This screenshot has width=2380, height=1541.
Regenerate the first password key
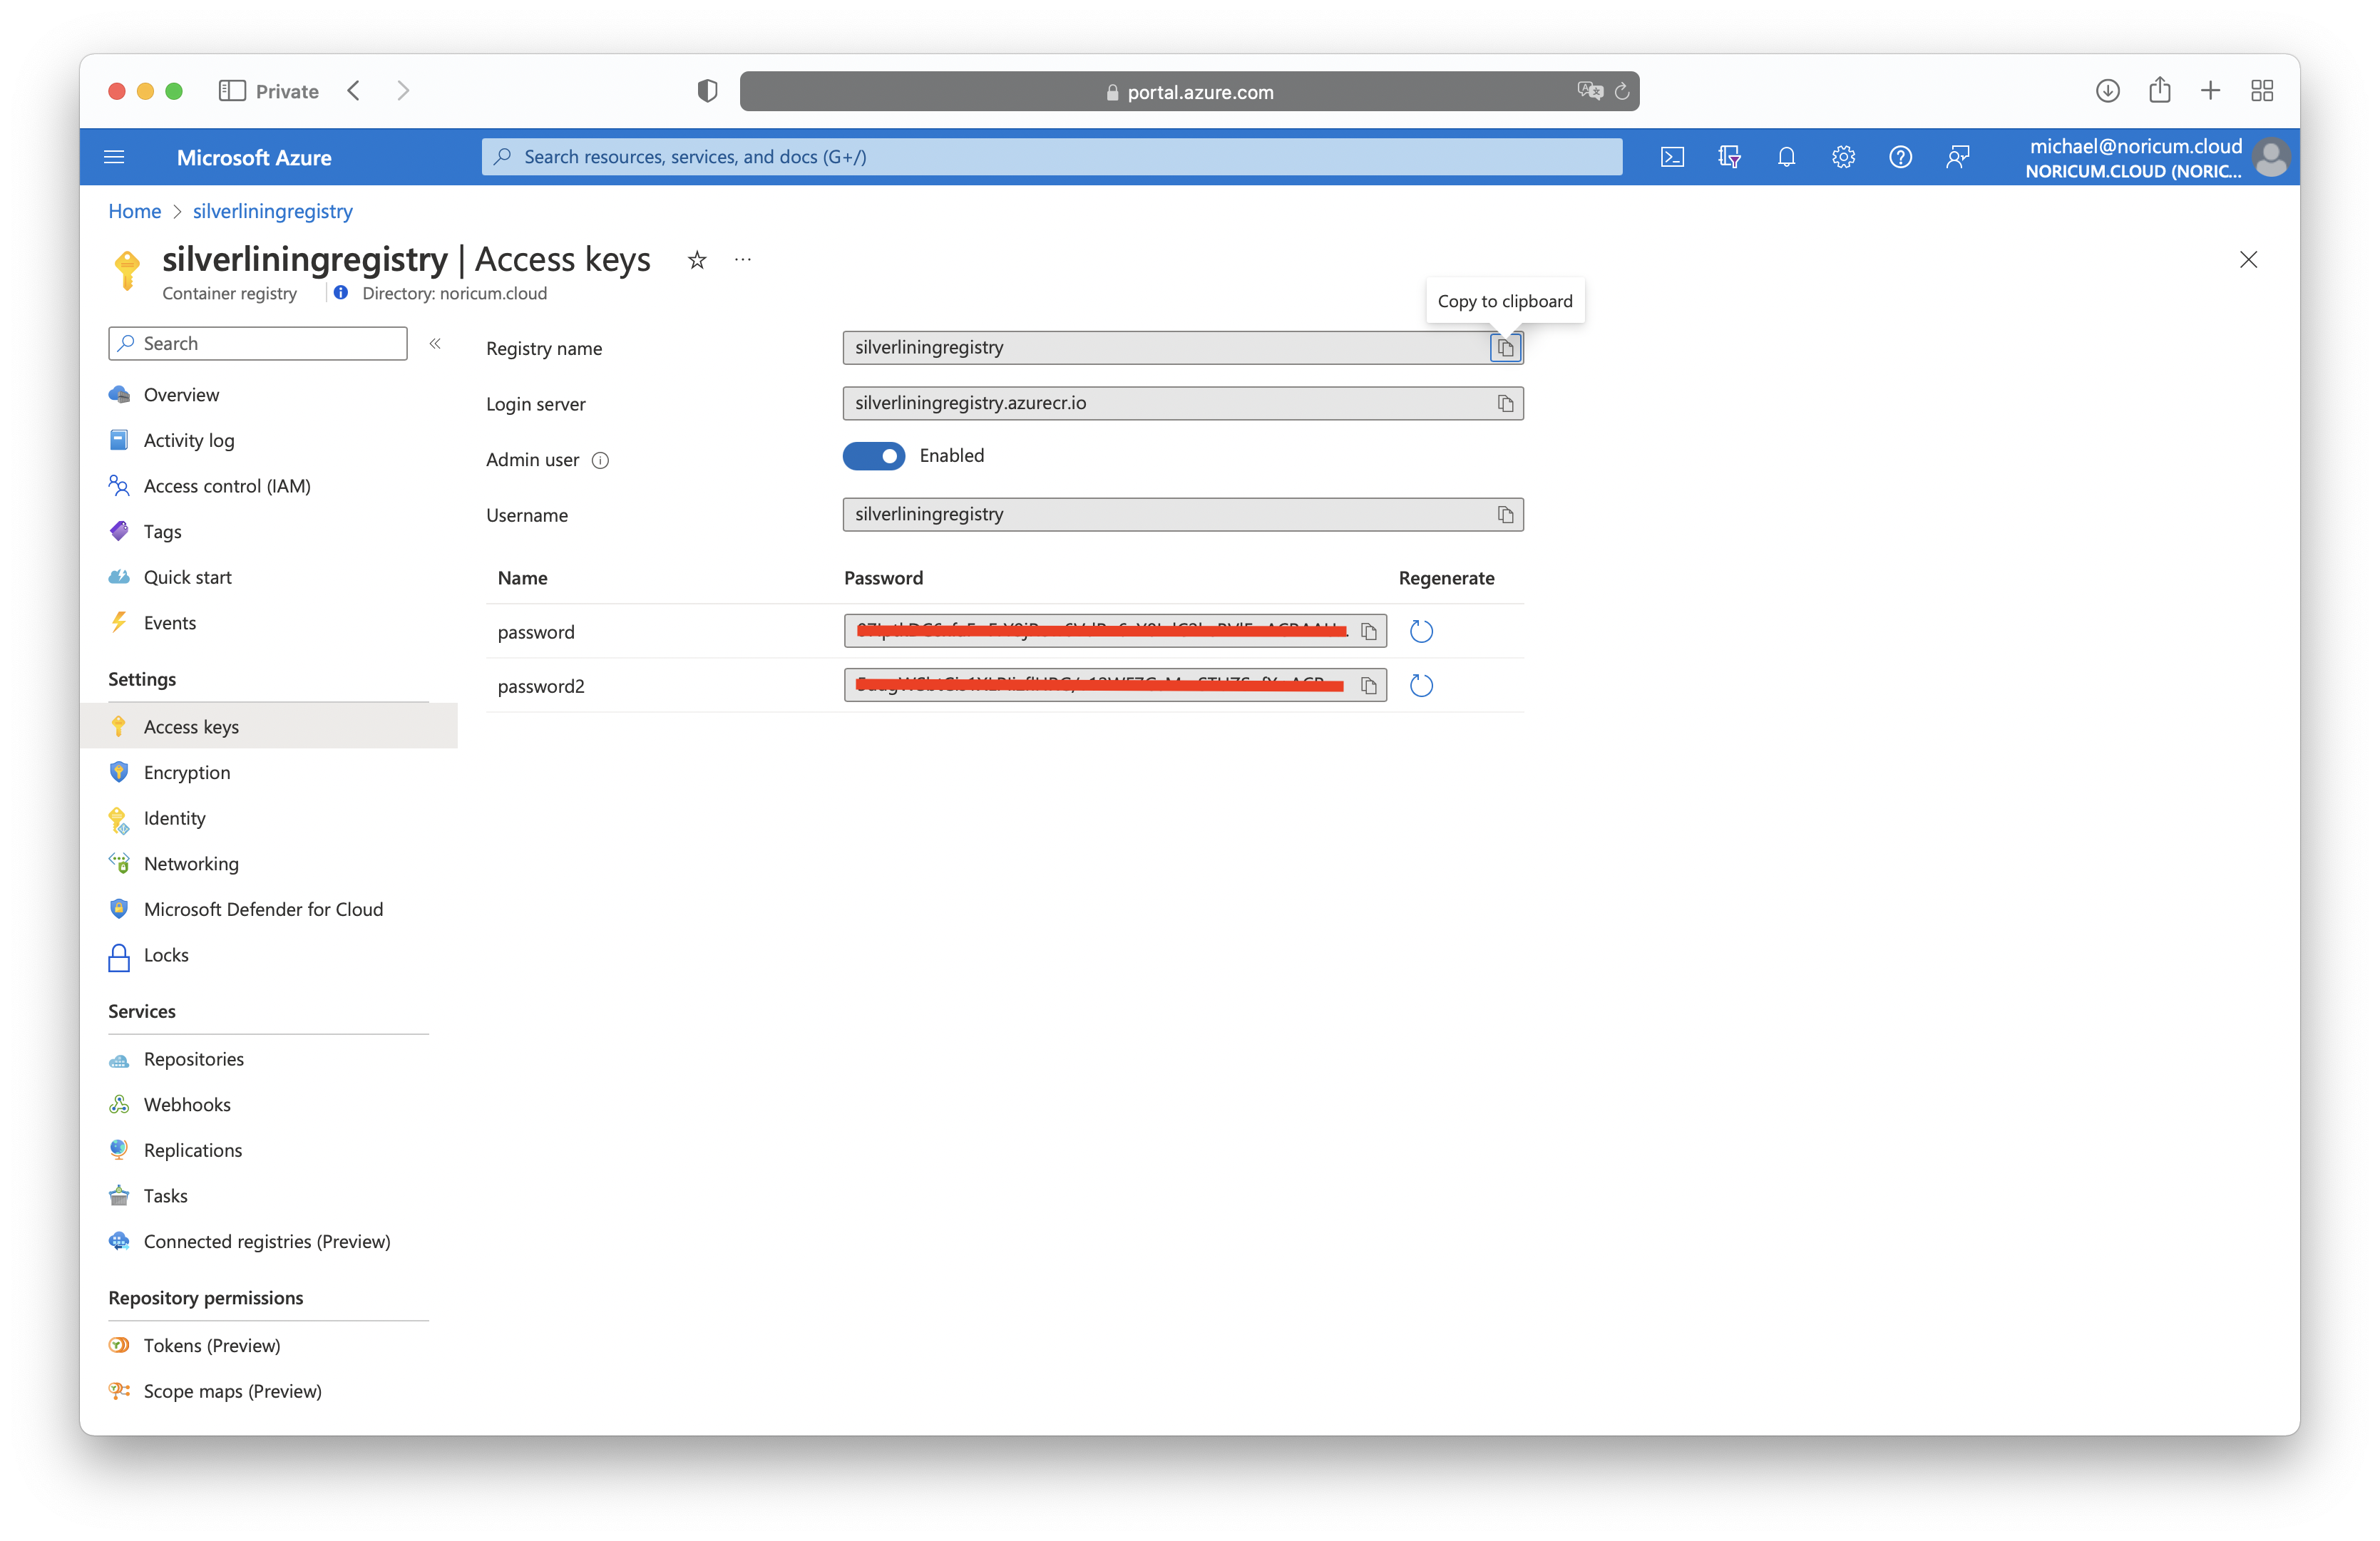pos(1420,632)
